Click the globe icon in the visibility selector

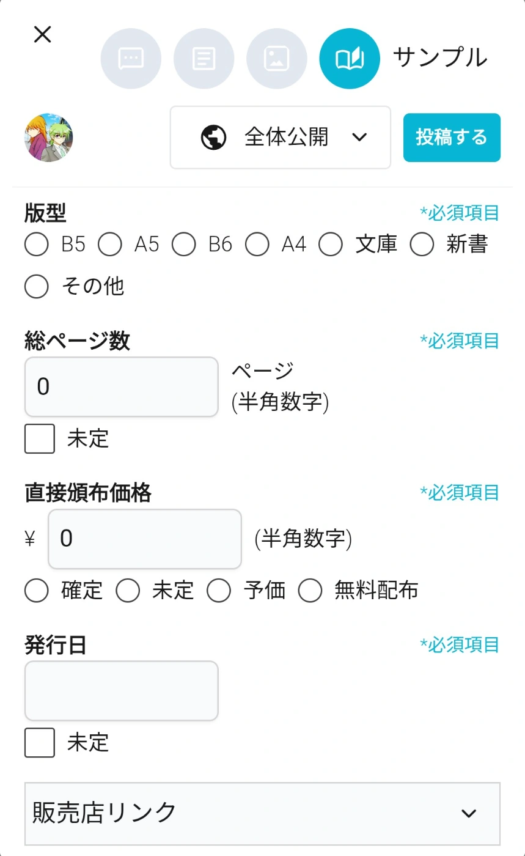pyautogui.click(x=213, y=137)
